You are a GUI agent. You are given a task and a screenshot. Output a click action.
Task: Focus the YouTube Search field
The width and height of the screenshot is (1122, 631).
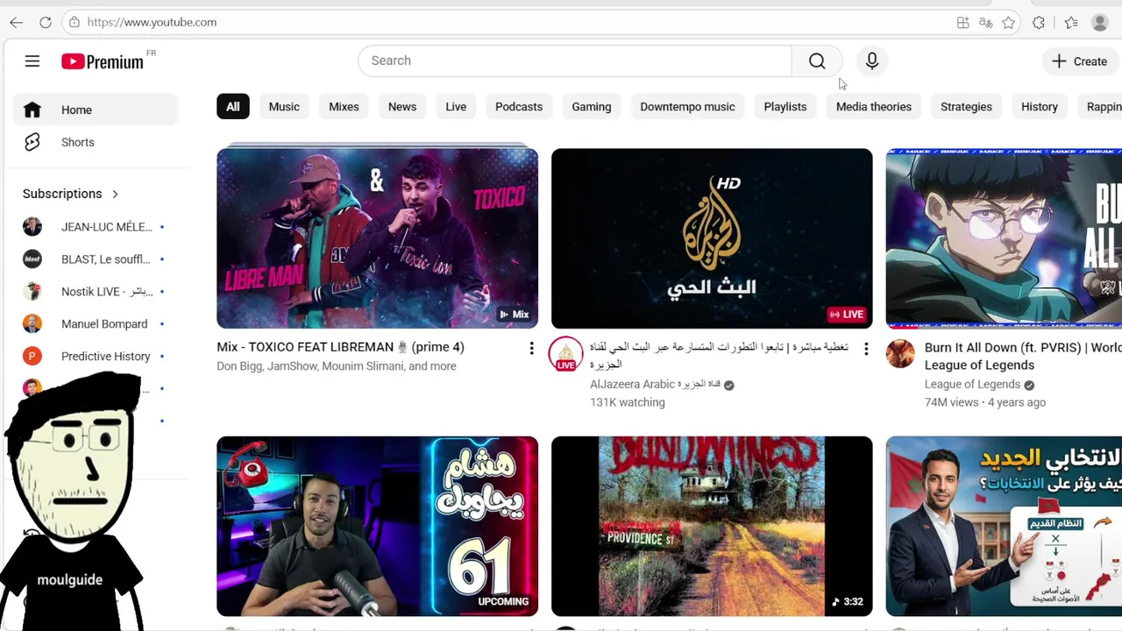pos(575,60)
